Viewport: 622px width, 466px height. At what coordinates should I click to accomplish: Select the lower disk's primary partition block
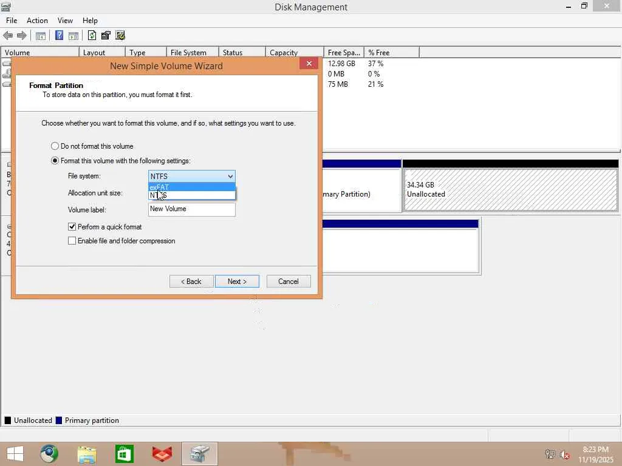coord(400,246)
